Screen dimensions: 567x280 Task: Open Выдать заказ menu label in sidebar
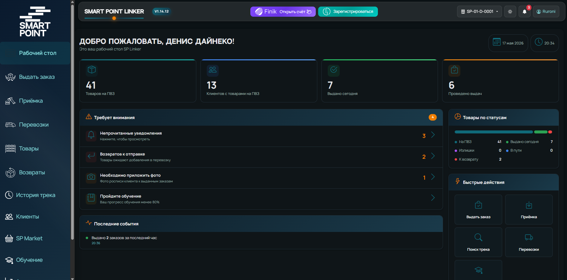pyautogui.click(x=37, y=77)
